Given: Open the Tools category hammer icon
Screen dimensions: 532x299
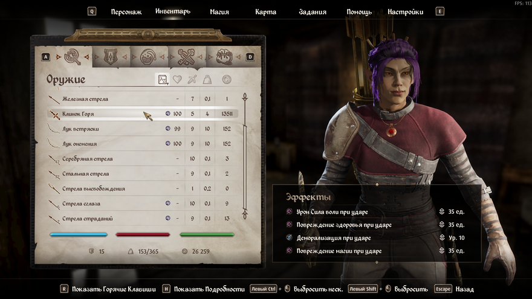Looking at the screenshot, I should [x=186, y=57].
